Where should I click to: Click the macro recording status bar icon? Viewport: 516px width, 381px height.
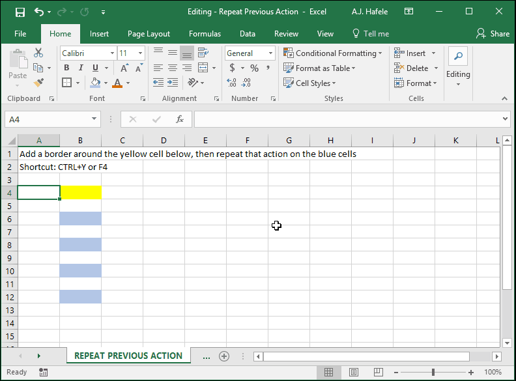[43, 373]
